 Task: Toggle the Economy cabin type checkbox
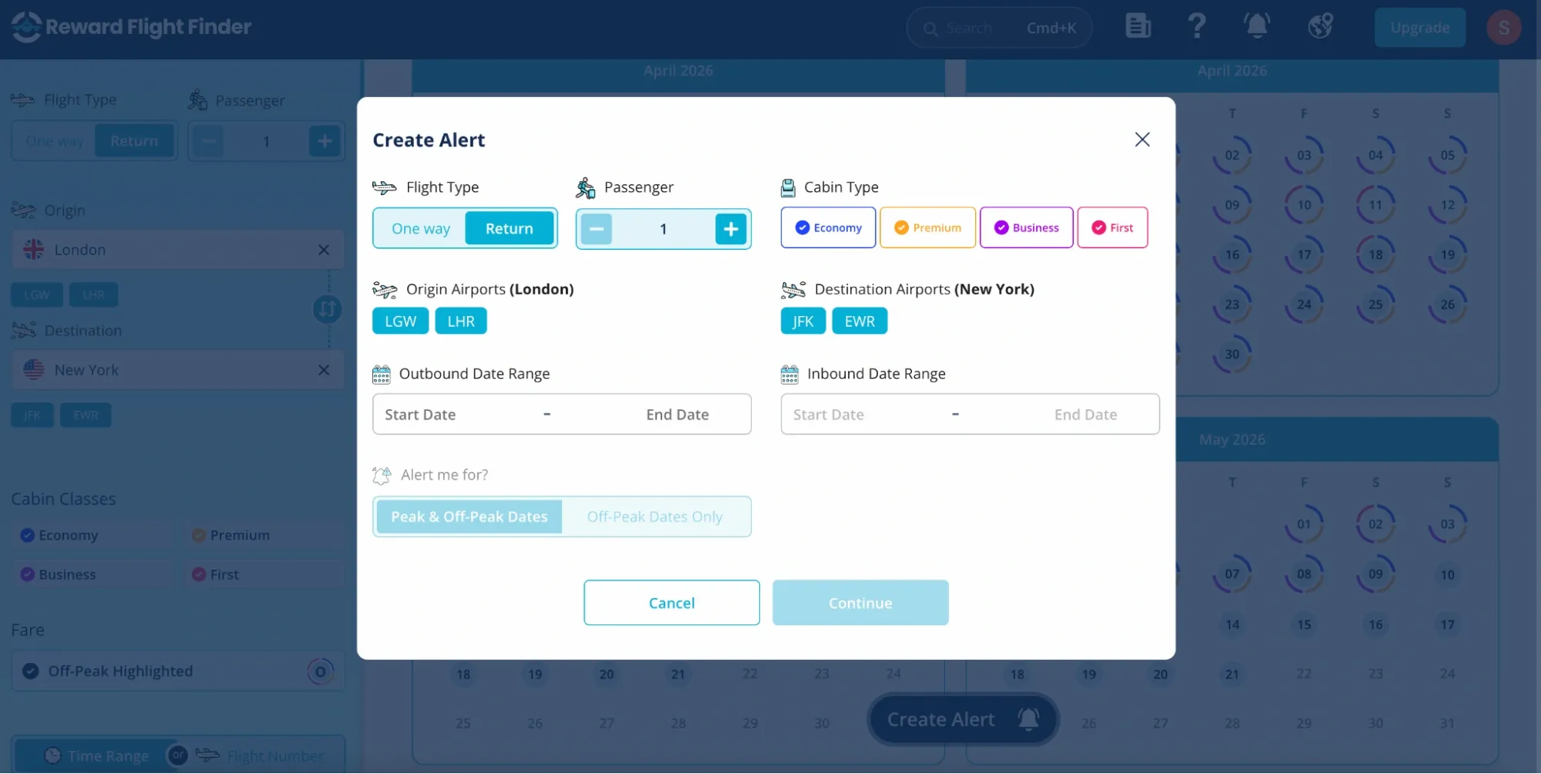click(x=828, y=227)
